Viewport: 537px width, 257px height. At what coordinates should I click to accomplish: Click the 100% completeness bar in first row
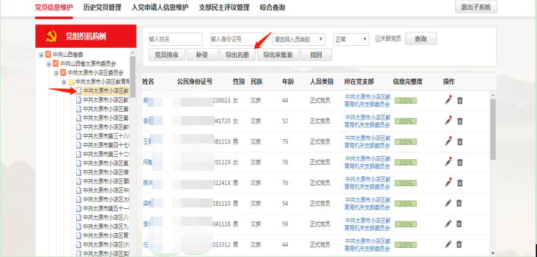406,101
